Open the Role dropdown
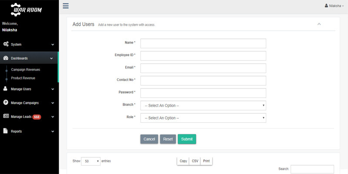 coord(203,118)
